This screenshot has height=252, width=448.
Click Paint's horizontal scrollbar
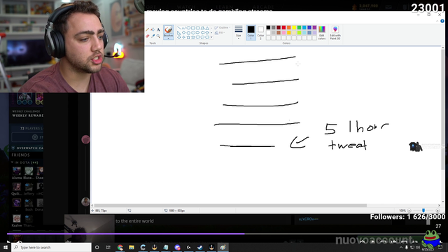(230, 205)
